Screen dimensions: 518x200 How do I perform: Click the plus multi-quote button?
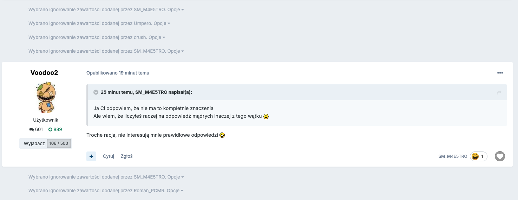[x=91, y=156]
